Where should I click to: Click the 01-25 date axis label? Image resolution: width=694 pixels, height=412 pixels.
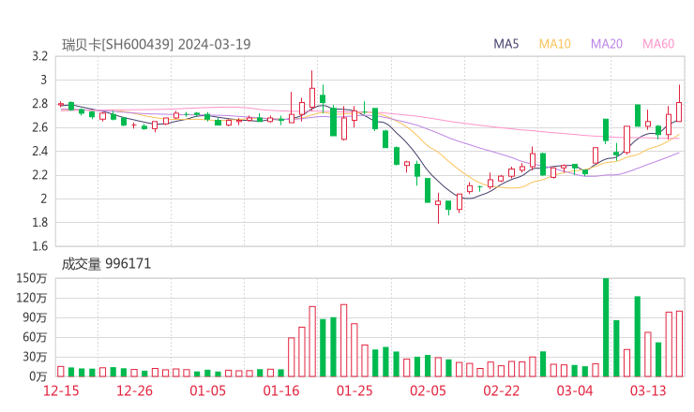pyautogui.click(x=355, y=390)
